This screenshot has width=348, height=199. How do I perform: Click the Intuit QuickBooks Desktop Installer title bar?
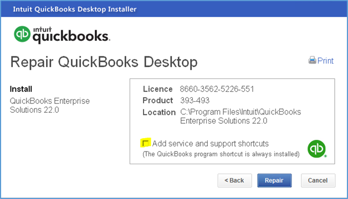[174, 9]
